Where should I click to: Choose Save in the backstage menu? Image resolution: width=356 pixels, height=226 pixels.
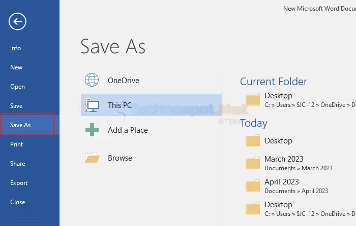pos(16,105)
